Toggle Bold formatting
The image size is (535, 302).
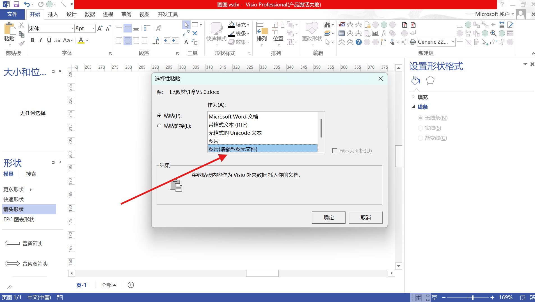coord(32,40)
